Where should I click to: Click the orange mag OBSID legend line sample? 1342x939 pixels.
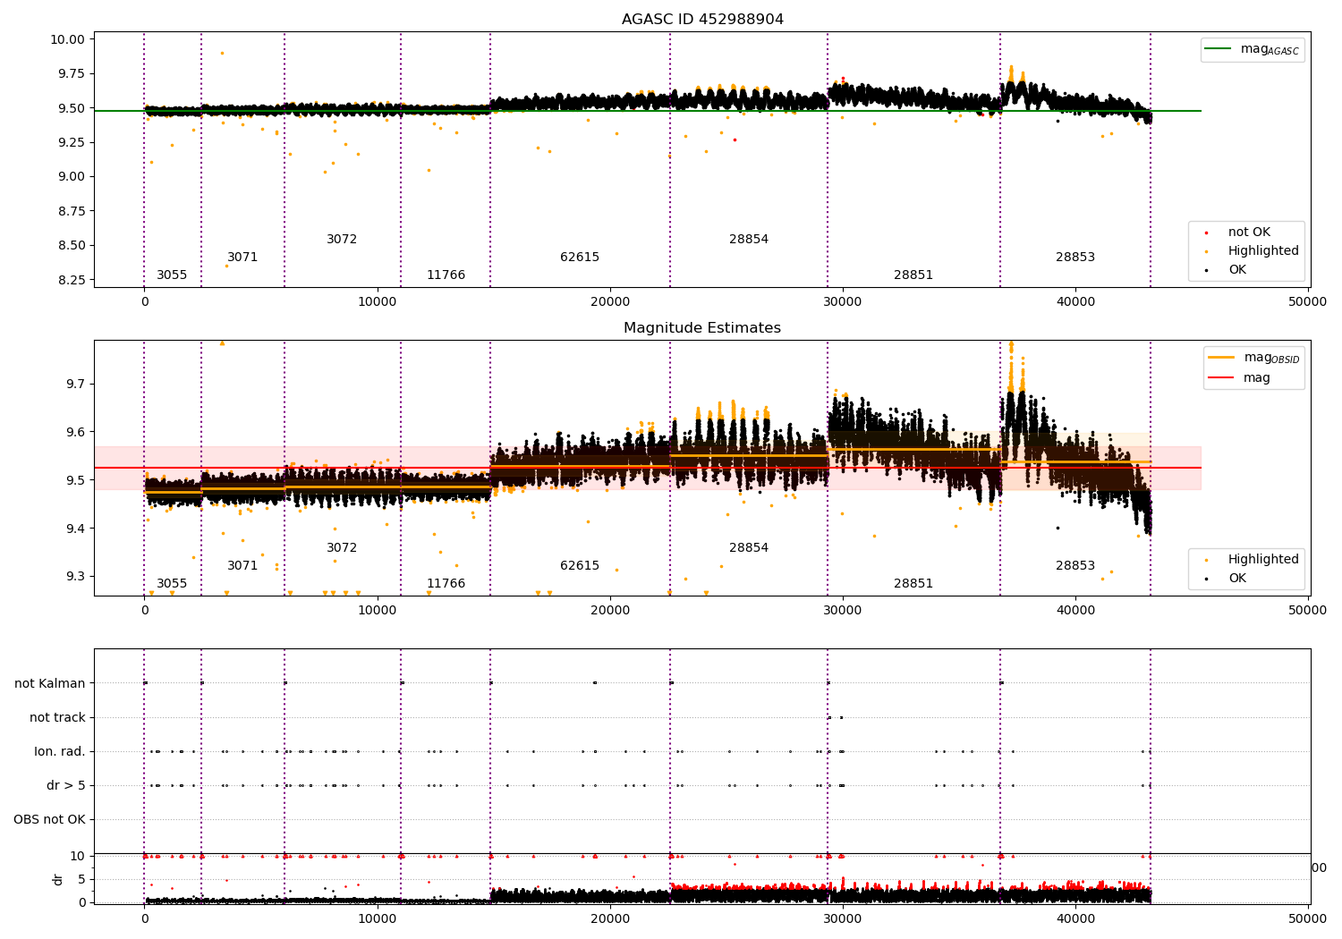click(1221, 357)
